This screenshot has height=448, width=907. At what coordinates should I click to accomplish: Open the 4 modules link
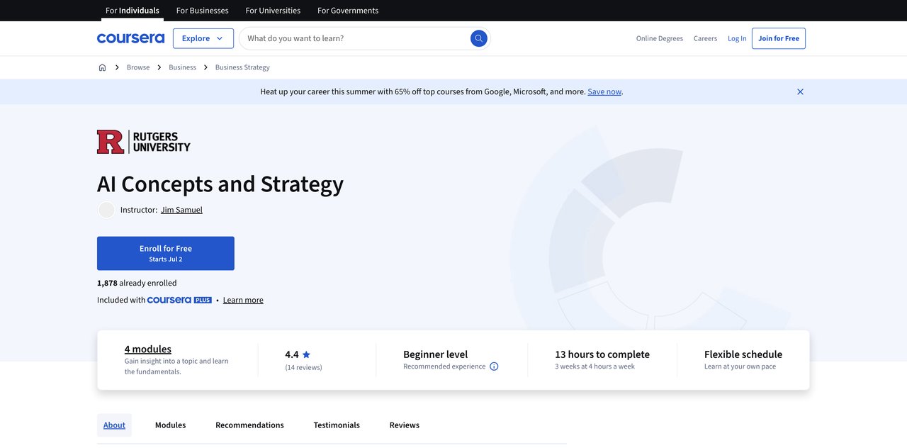coord(148,349)
